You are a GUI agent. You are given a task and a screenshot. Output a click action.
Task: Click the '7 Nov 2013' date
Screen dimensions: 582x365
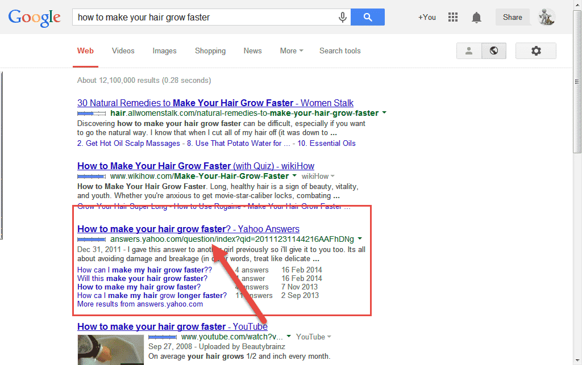click(299, 287)
